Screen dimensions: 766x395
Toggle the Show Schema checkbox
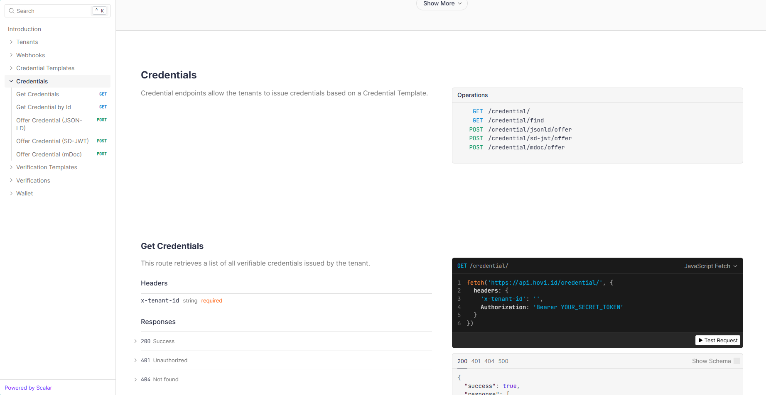coord(737,361)
